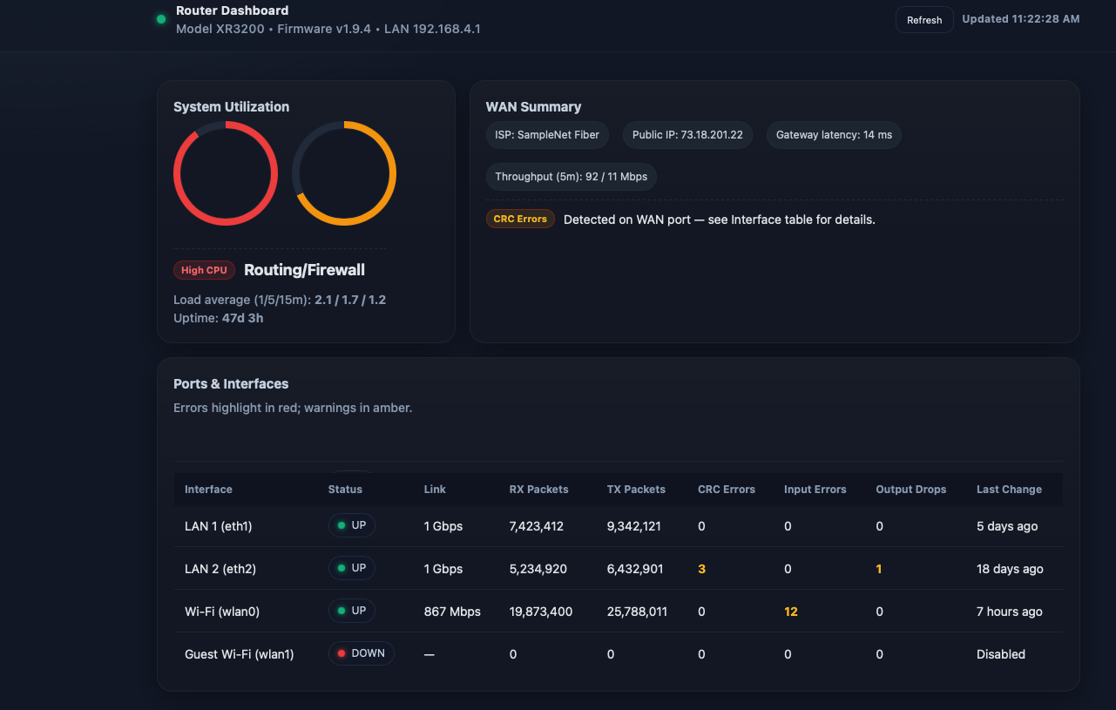Toggle the LAN 2 (eth2) status pill
Image resolution: width=1116 pixels, height=710 pixels.
351,567
